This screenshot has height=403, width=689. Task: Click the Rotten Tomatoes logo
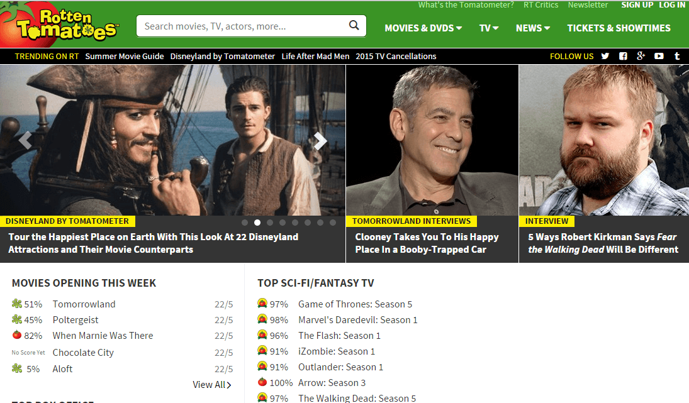pos(60,25)
